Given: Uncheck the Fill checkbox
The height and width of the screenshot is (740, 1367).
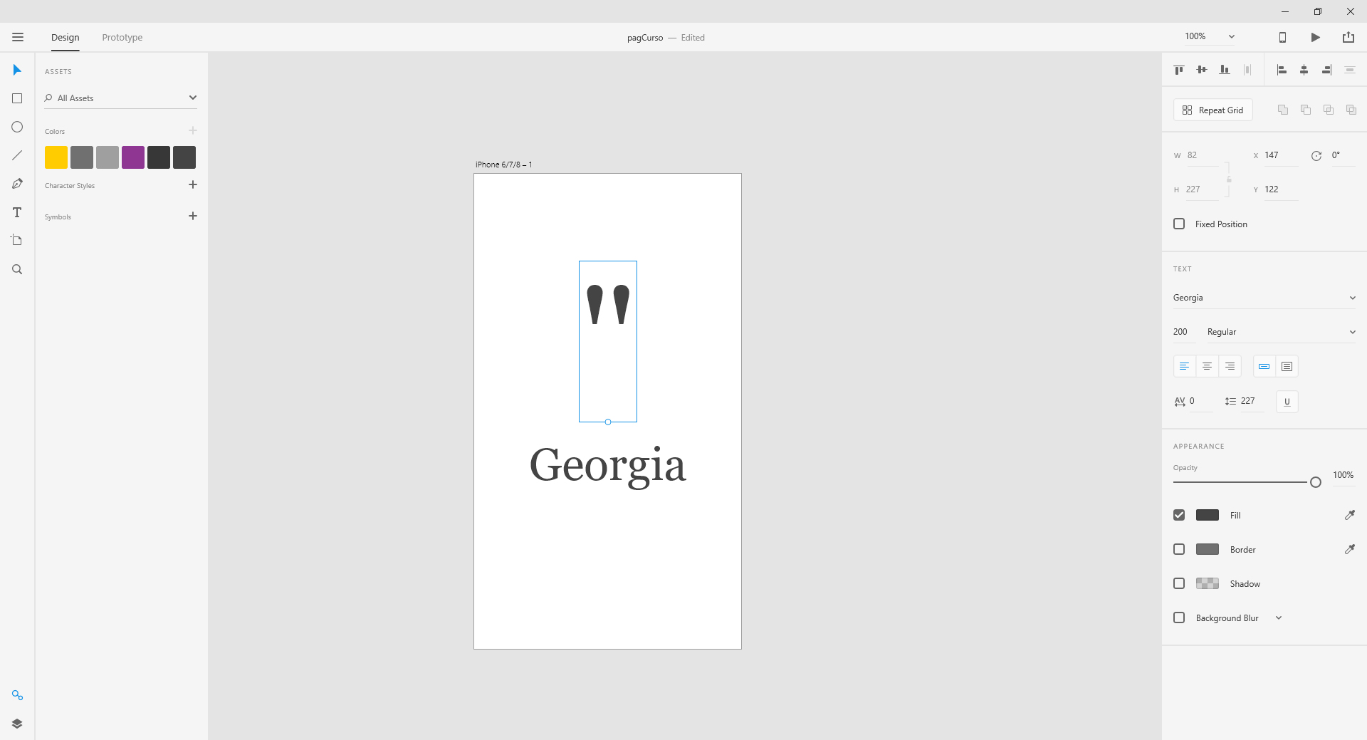Looking at the screenshot, I should pyautogui.click(x=1179, y=515).
